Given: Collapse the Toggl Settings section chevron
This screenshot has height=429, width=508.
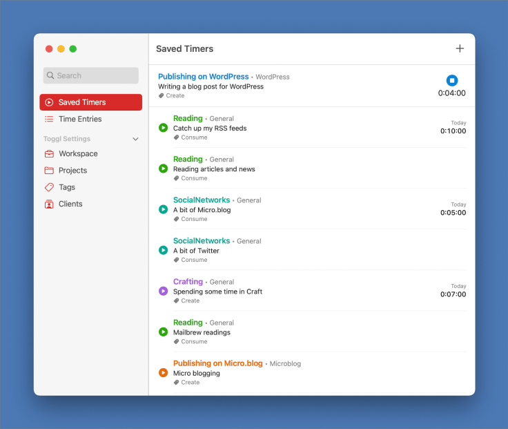Looking at the screenshot, I should (x=136, y=139).
